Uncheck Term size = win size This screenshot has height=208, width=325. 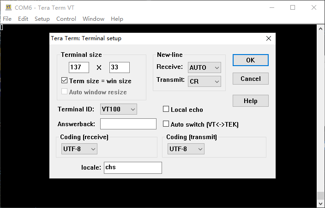65,81
